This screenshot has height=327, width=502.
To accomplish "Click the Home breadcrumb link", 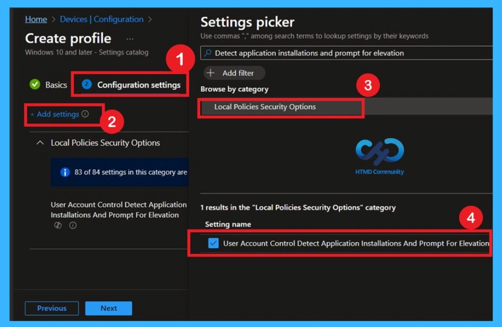I will pyautogui.click(x=36, y=19).
